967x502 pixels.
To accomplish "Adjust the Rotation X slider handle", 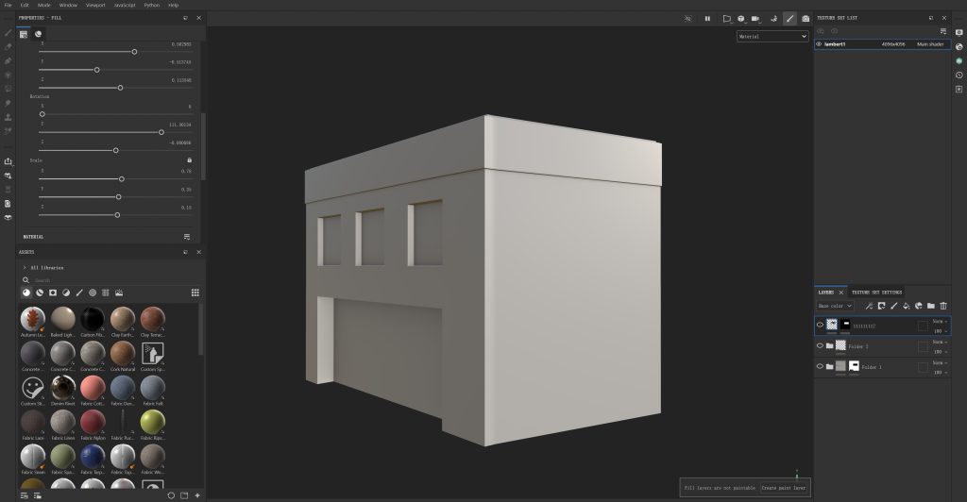I will click(x=42, y=114).
